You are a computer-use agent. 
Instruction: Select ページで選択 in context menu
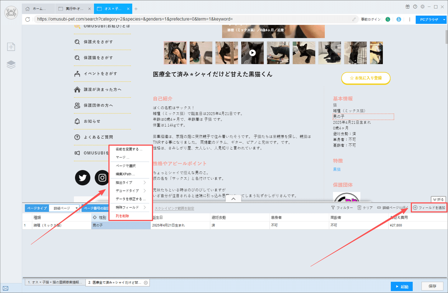coord(130,166)
